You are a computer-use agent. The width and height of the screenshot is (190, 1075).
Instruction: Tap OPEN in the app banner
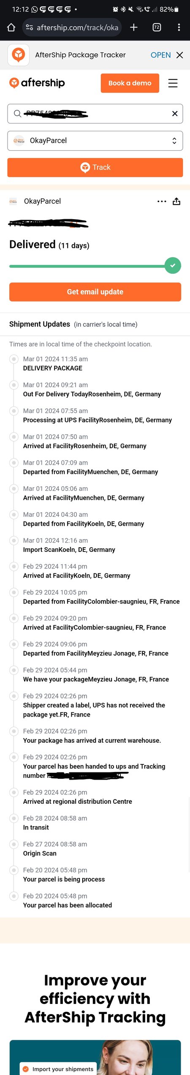pos(161,55)
